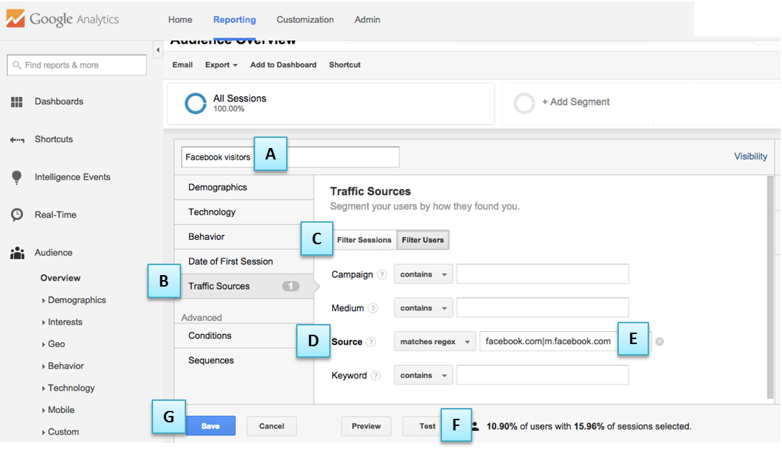Select the Filter Sessions toggle

click(364, 240)
